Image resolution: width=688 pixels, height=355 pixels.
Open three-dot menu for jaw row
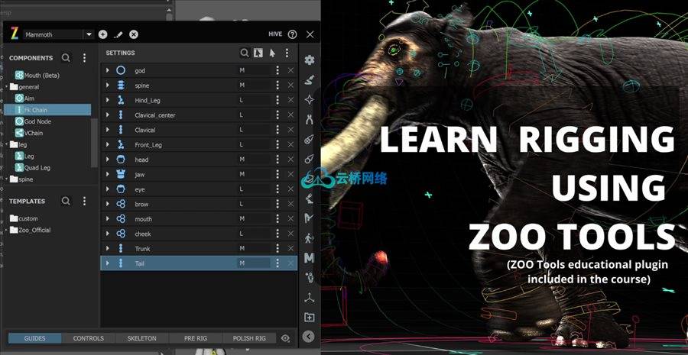277,174
